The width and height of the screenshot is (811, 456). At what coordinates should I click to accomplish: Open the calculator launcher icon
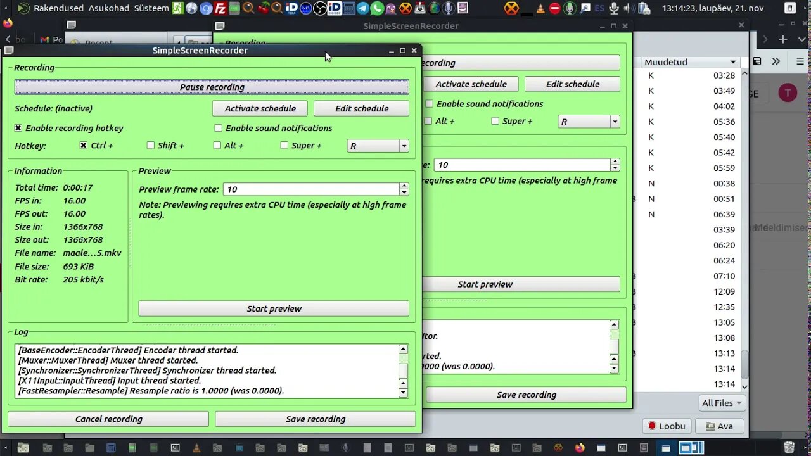click(x=348, y=8)
